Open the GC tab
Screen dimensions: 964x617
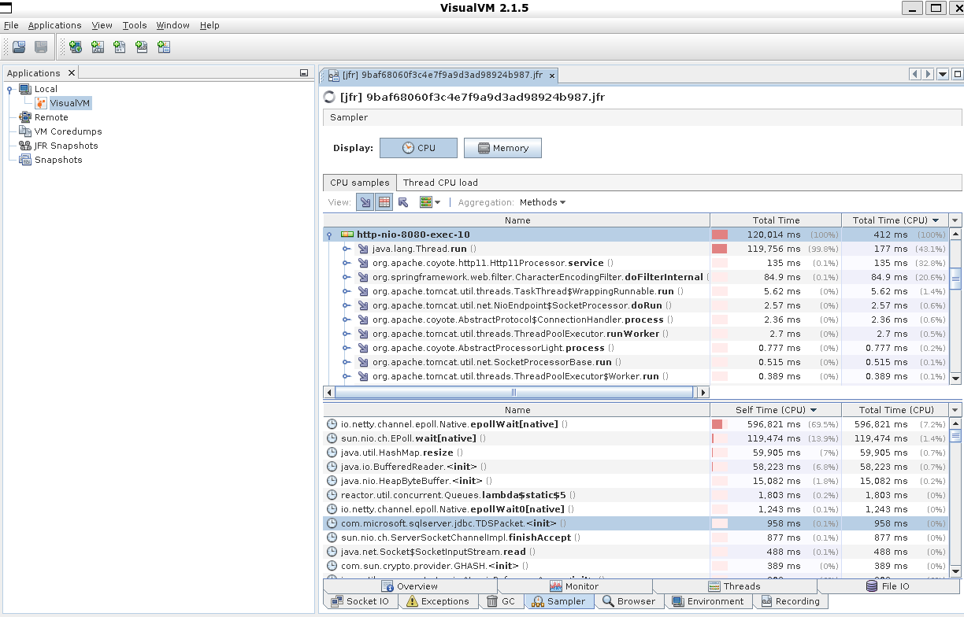tap(501, 601)
